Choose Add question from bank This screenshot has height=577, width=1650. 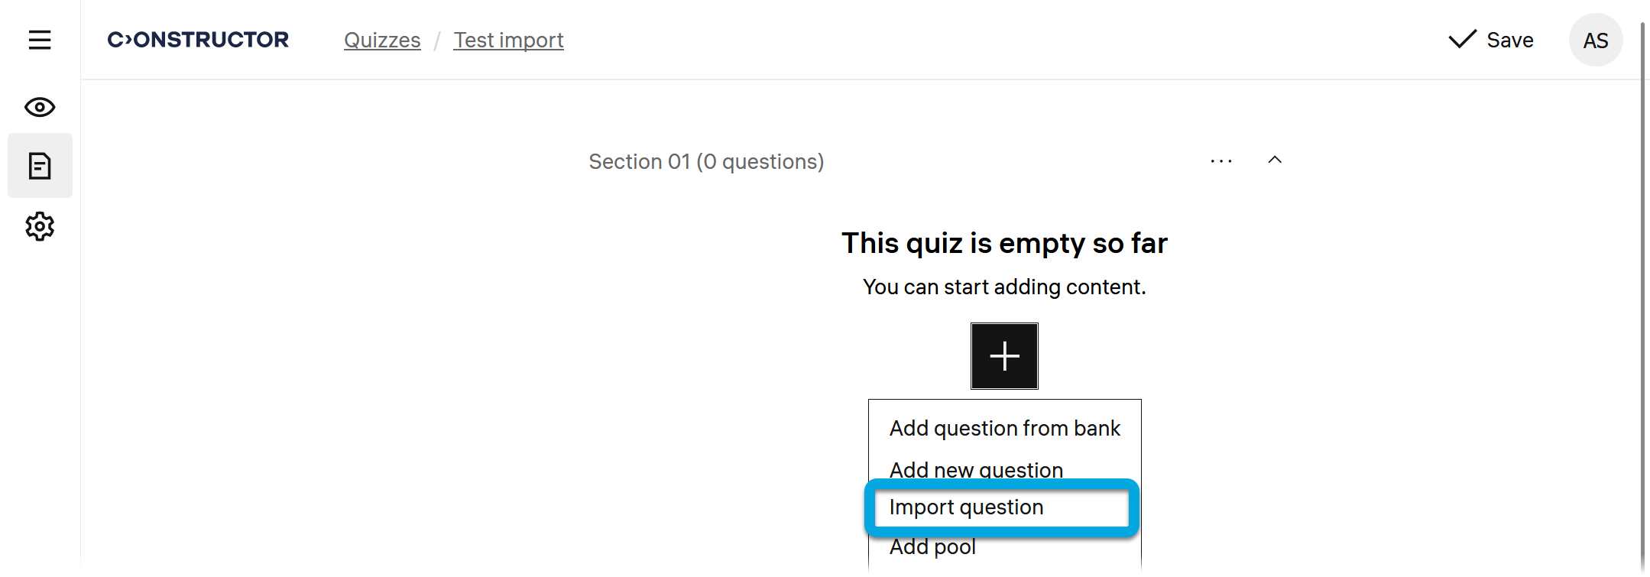tap(1004, 429)
